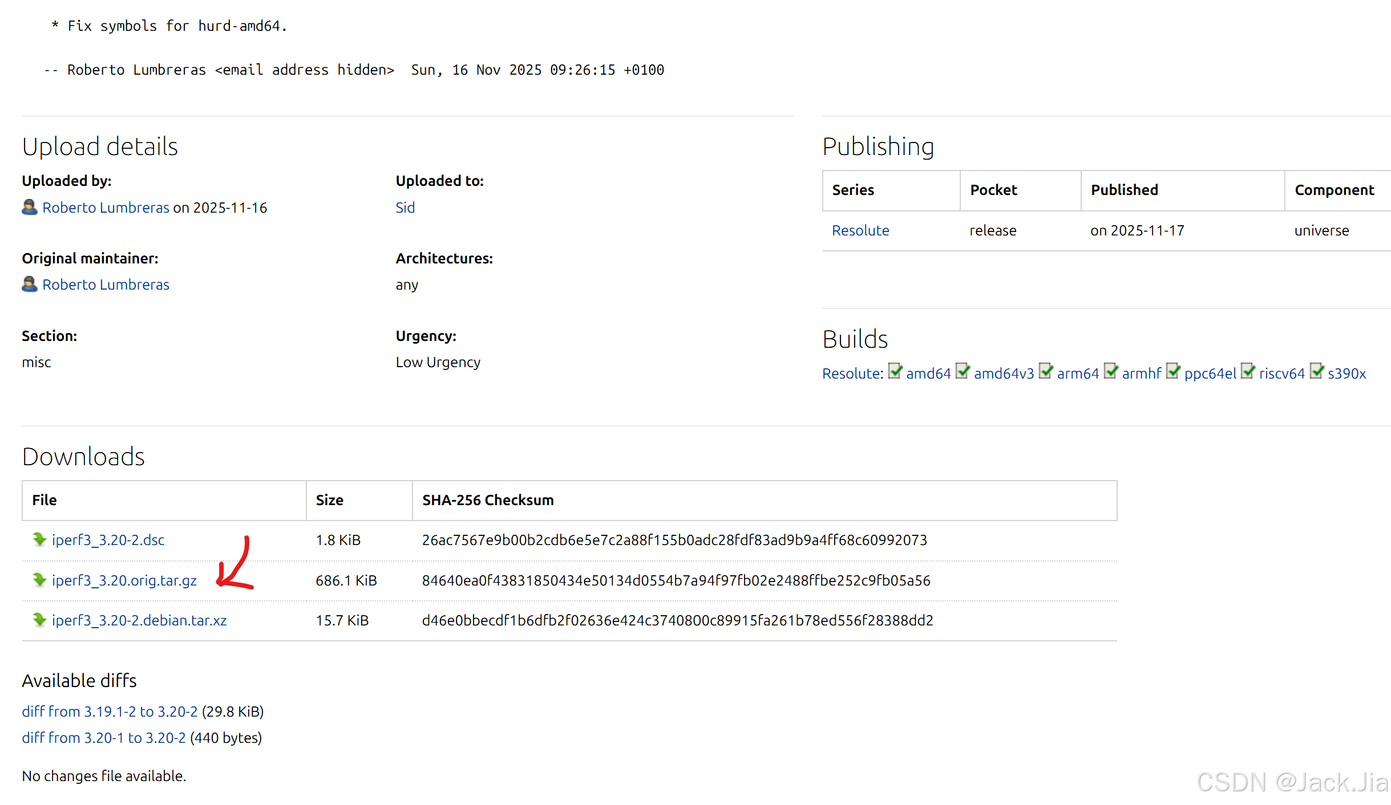This screenshot has width=1391, height=805.
Task: Open Roberto Lumbreras uploader profile link
Action: pos(106,208)
